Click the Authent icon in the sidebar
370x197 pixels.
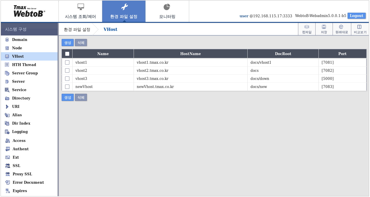[8, 149]
